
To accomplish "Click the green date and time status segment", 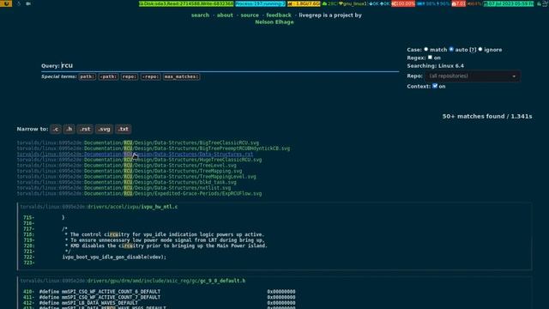I will (509, 3).
